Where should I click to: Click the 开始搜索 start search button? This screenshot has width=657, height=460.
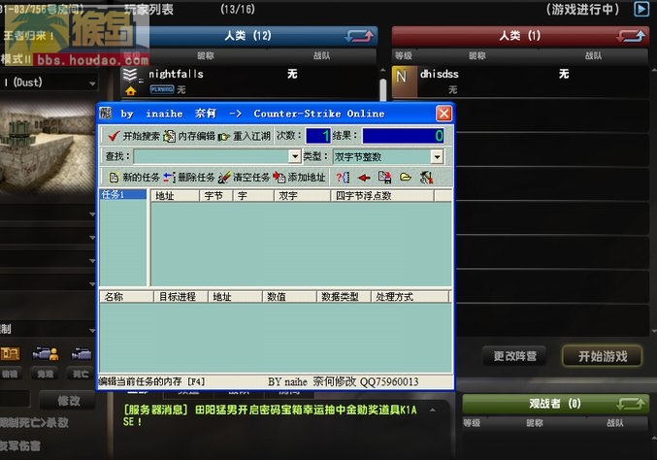pos(133,136)
